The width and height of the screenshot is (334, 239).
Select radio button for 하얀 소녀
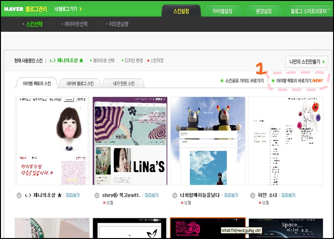point(252,195)
